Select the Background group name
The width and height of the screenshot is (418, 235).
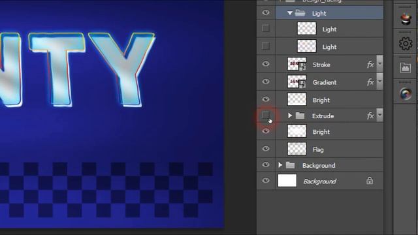(319, 165)
